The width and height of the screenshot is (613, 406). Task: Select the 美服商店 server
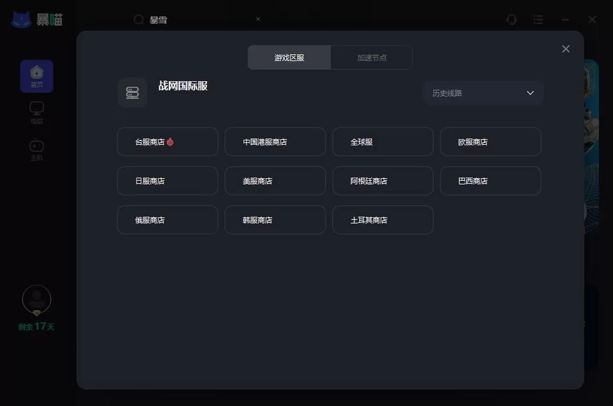point(275,181)
